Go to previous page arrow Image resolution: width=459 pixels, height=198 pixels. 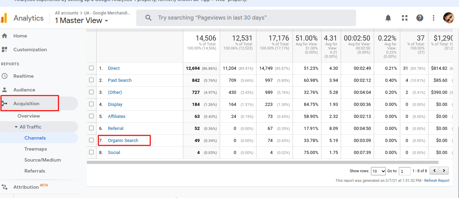pyautogui.click(x=435, y=170)
